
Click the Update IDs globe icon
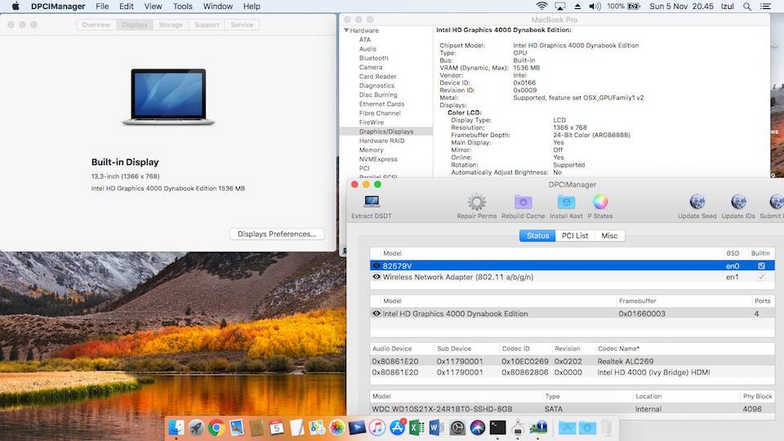738,202
